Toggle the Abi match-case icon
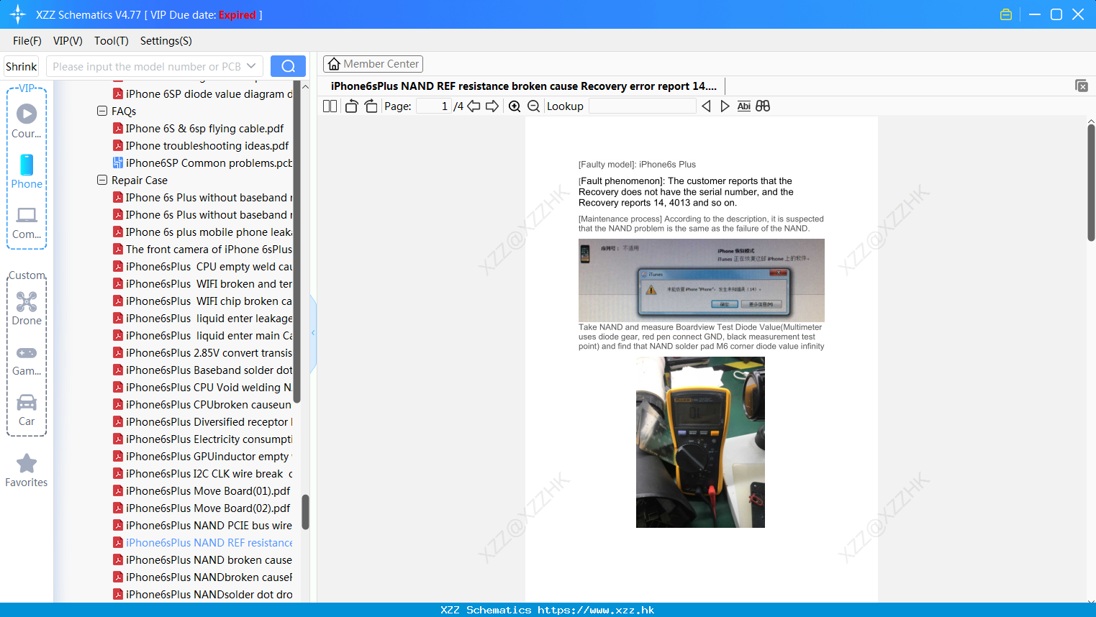 click(744, 106)
